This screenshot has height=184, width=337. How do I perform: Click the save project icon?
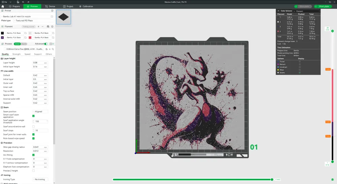[18, 2]
